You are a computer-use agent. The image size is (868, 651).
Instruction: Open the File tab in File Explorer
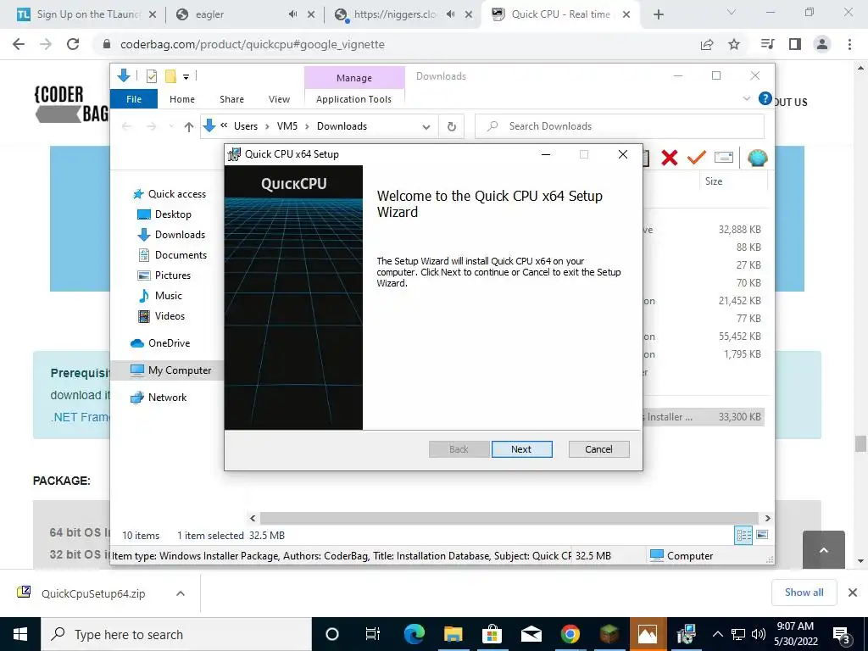[134, 99]
